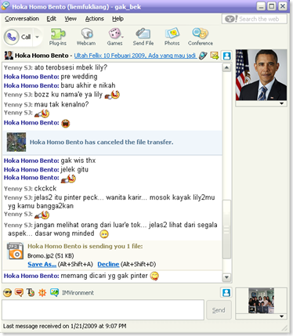Click message text "mau tak kenalno?"
Screen dimensions: 293x336
tap(61, 104)
